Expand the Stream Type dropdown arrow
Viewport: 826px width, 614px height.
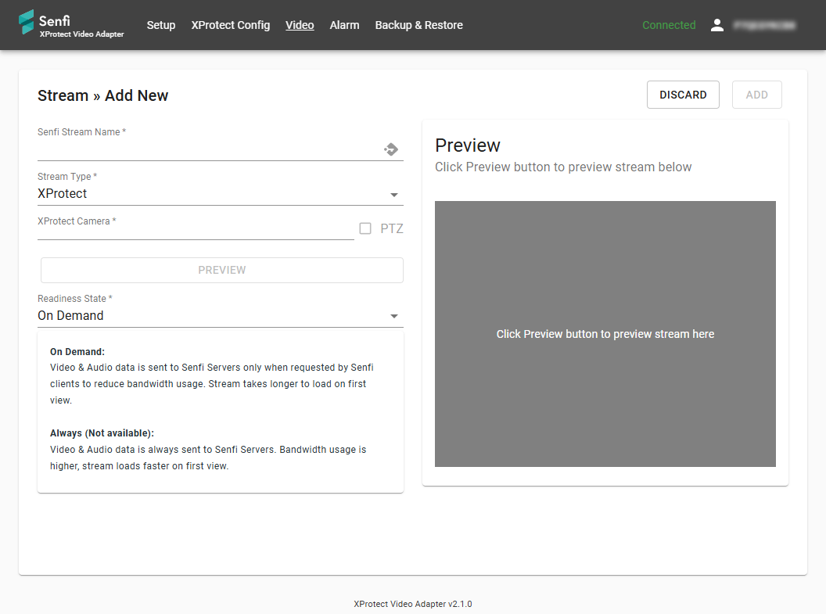click(394, 194)
